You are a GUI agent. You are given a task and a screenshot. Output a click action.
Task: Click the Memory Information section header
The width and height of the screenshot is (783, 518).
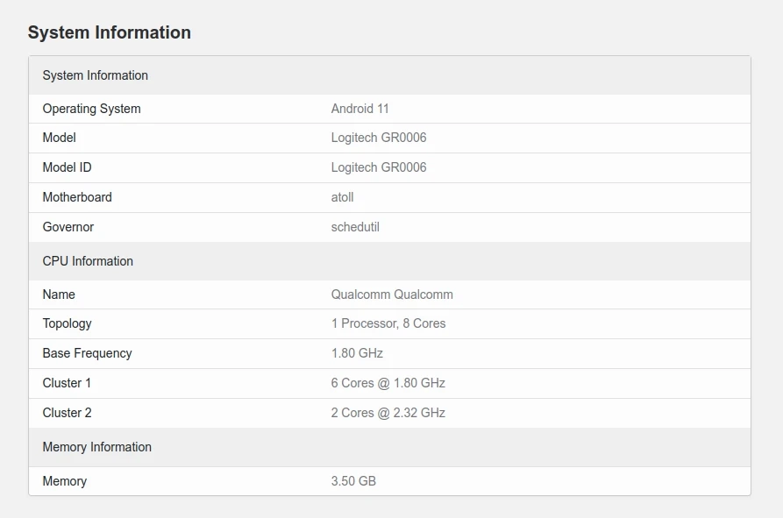(96, 447)
